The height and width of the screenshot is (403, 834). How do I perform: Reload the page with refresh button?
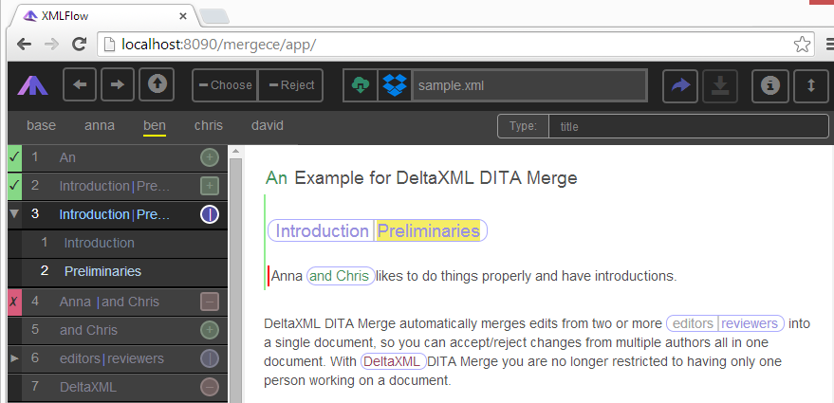pyautogui.click(x=80, y=45)
